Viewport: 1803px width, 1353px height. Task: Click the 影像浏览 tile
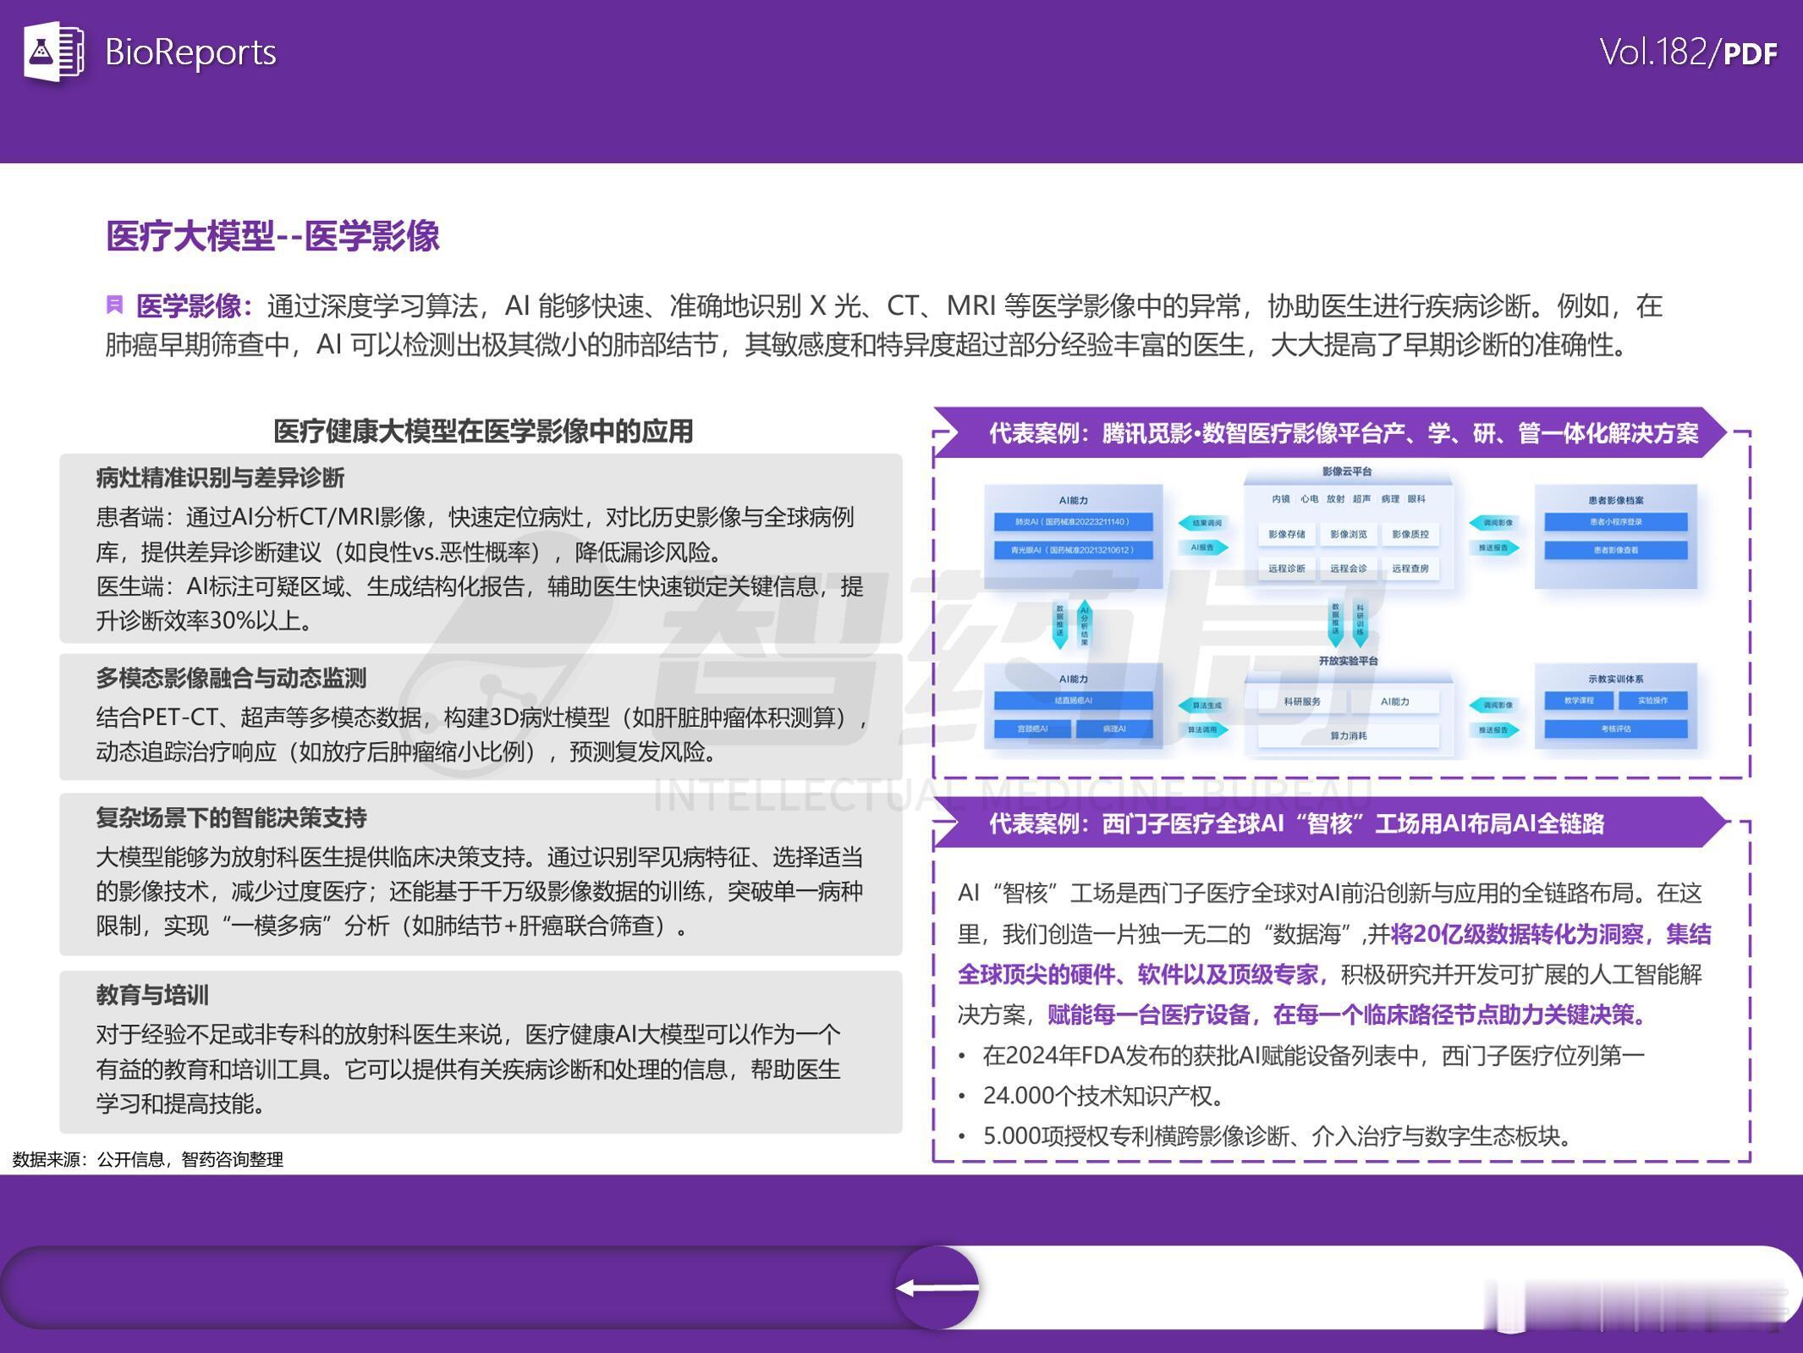click(1348, 534)
